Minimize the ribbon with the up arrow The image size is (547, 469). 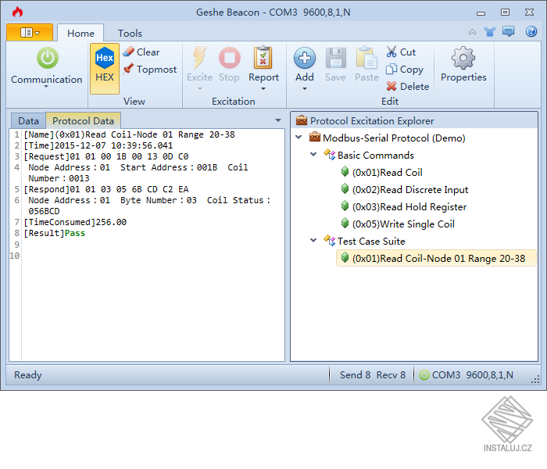click(472, 32)
